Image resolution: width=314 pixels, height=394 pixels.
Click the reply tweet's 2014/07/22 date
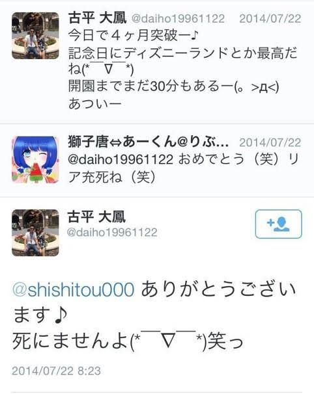tap(270, 143)
